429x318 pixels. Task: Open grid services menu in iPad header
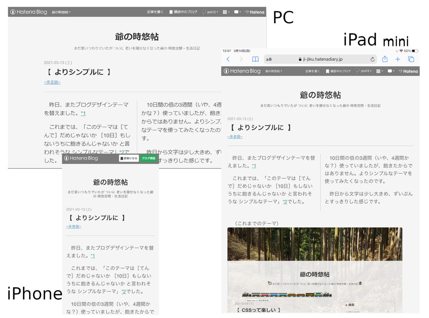[379, 71]
